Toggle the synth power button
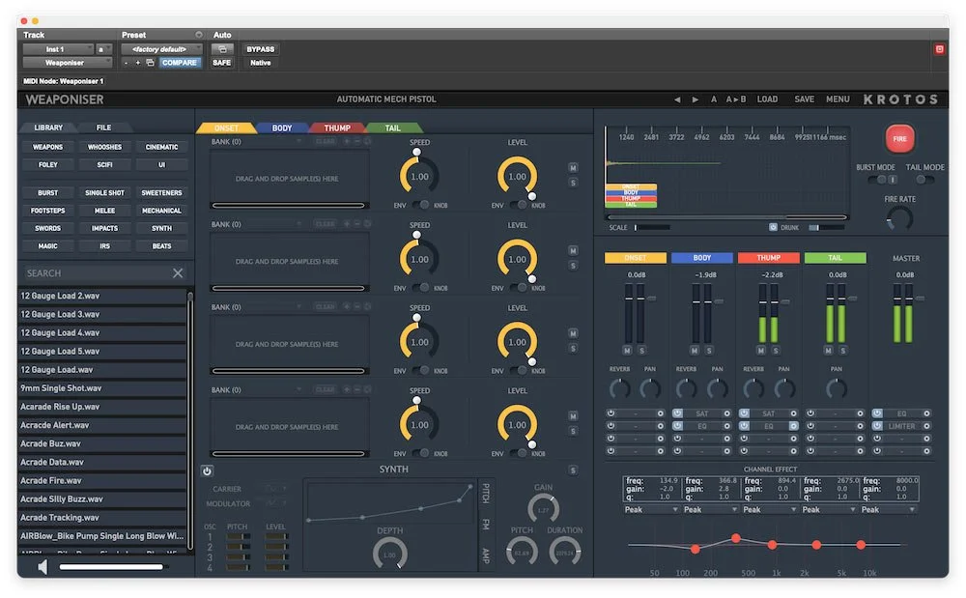 click(x=207, y=471)
